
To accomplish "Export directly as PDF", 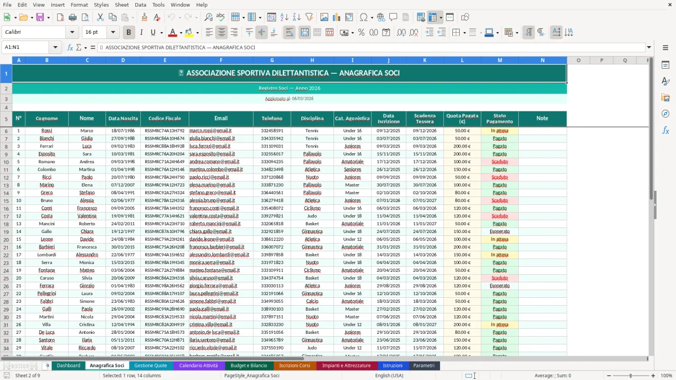I will pos(60,17).
